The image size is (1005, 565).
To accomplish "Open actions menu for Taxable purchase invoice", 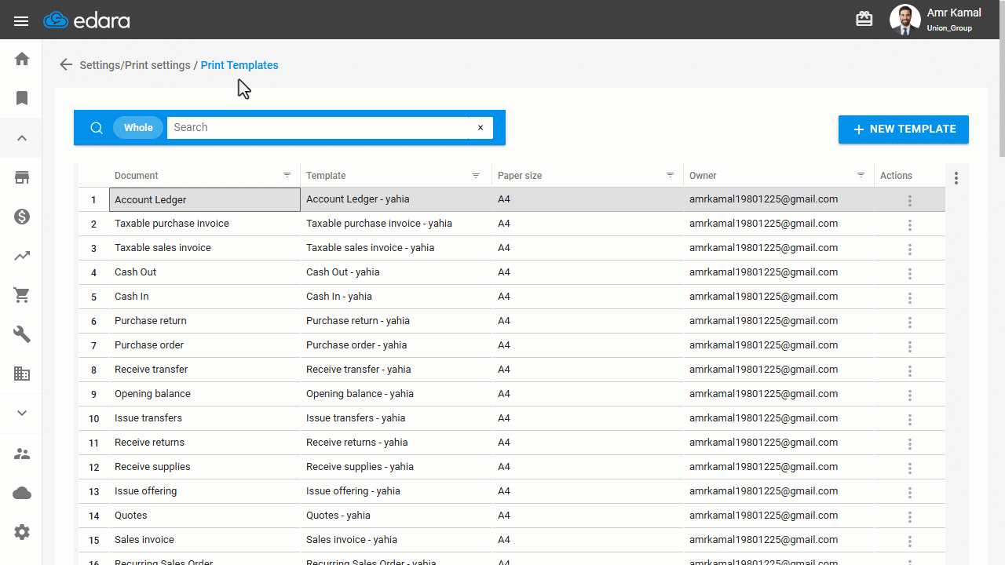I will click(x=910, y=225).
